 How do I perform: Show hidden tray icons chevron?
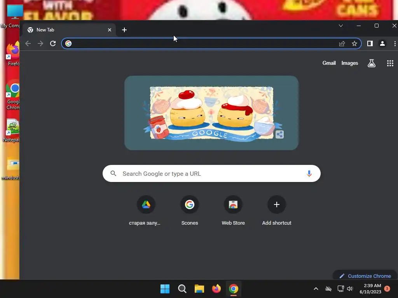[x=316, y=289]
